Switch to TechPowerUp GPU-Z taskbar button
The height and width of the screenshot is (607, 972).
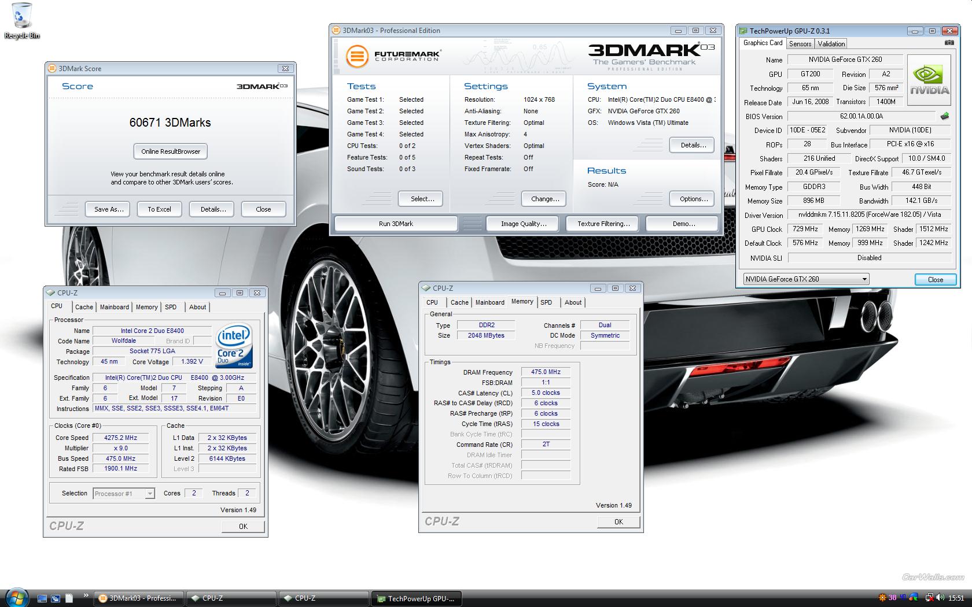[416, 598]
